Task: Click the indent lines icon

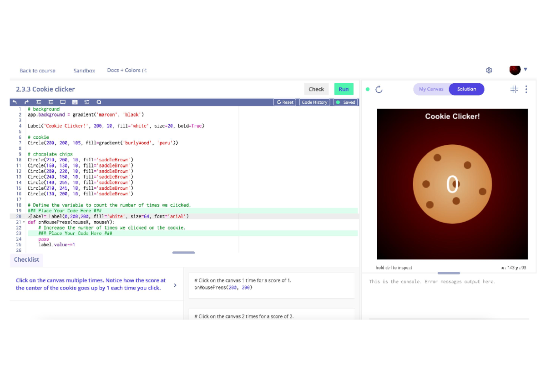Action: click(39, 102)
